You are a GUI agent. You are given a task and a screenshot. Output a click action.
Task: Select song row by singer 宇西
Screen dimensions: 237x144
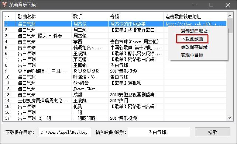[115, 42]
